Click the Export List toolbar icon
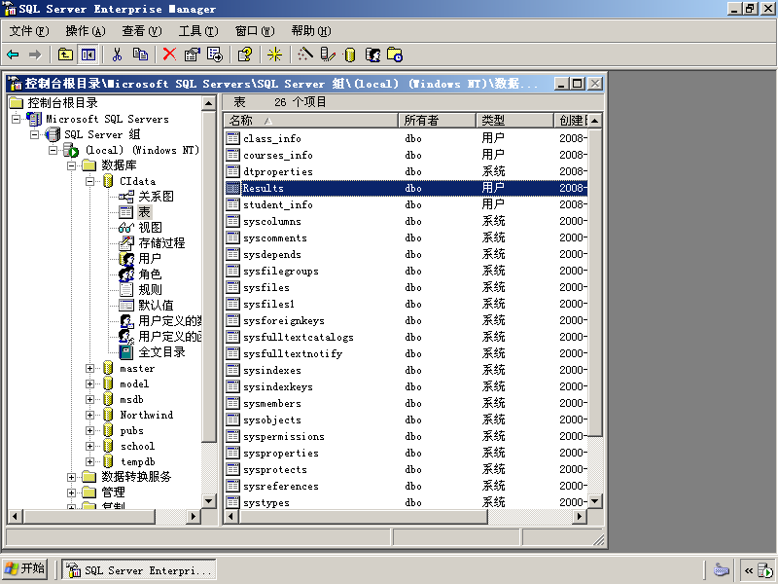778x584 pixels. 215,55
